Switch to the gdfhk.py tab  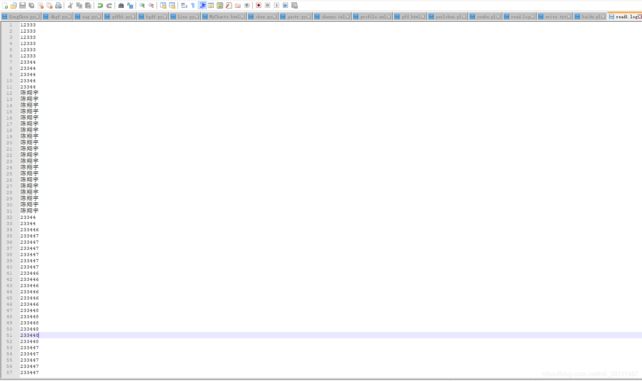[120, 17]
